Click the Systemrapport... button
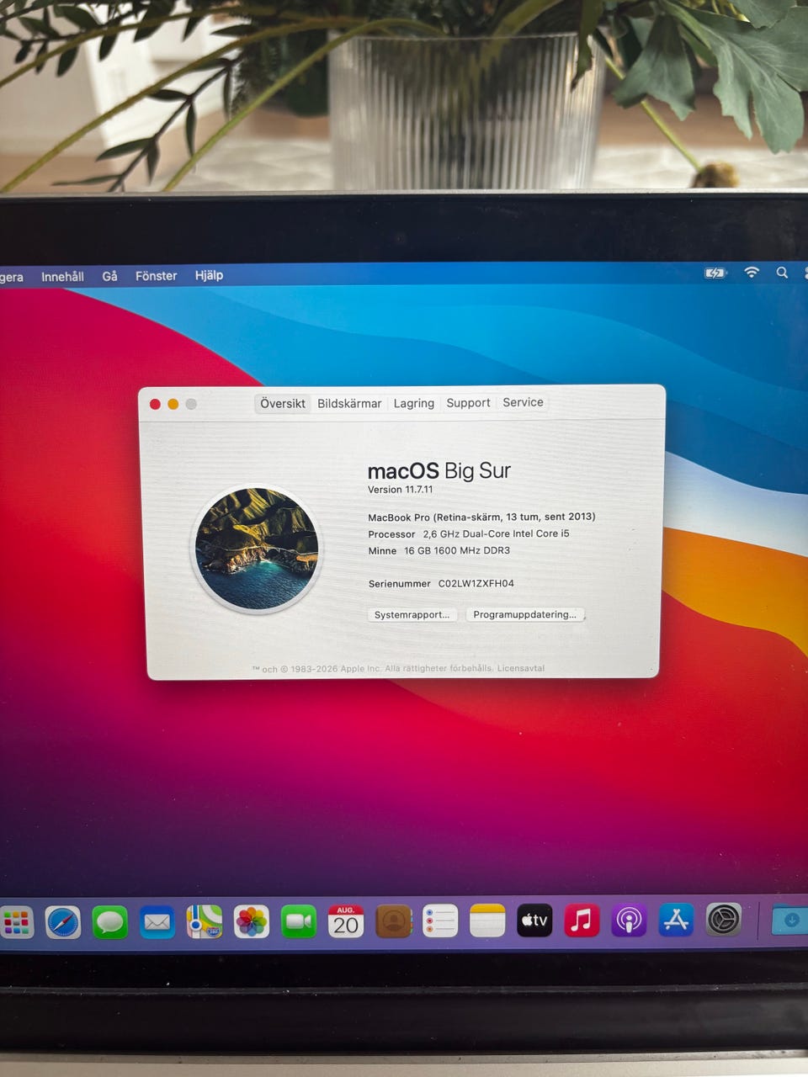Image resolution: width=808 pixels, height=1077 pixels. pyautogui.click(x=412, y=615)
